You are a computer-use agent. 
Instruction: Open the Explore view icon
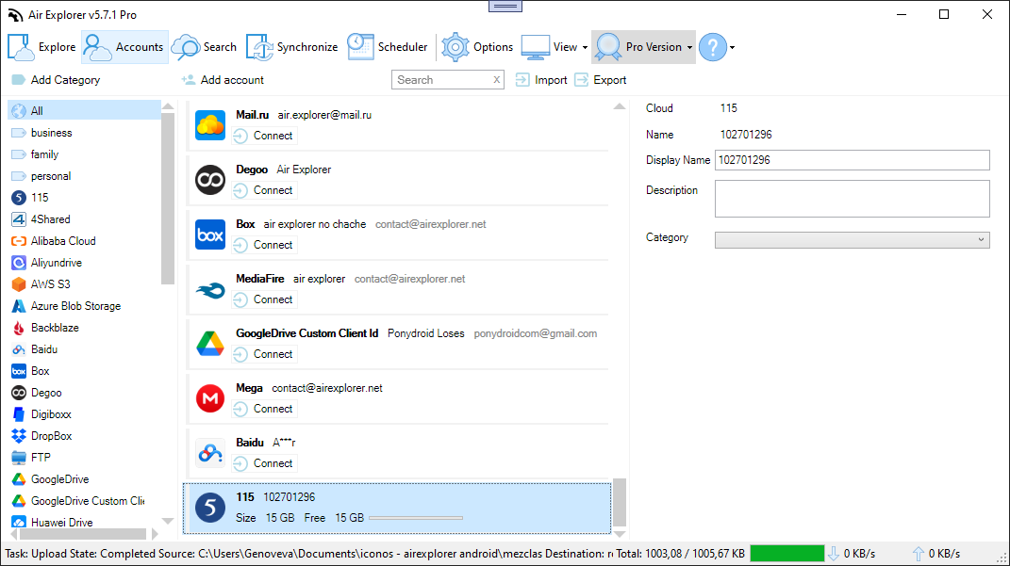(22, 47)
